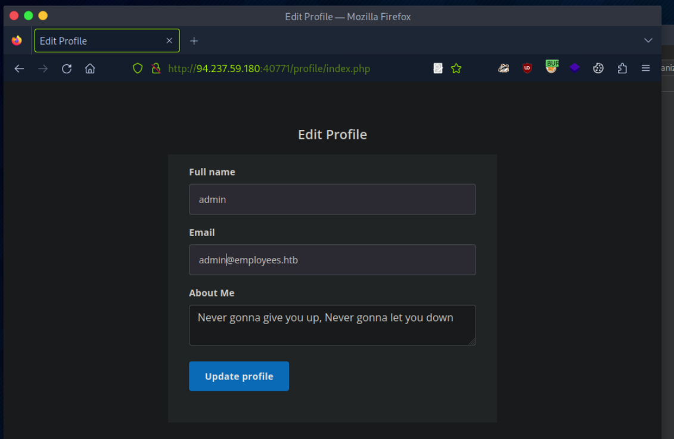Show insecure connection padlock info

click(156, 69)
